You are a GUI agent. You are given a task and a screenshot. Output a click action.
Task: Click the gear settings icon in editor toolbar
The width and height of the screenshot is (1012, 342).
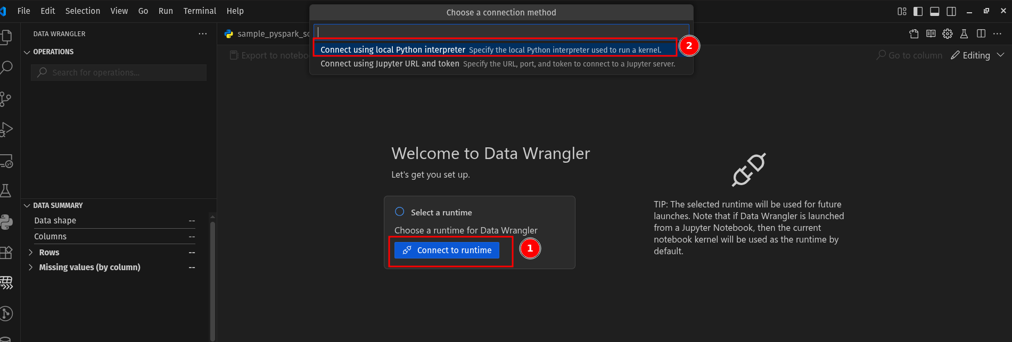click(947, 34)
